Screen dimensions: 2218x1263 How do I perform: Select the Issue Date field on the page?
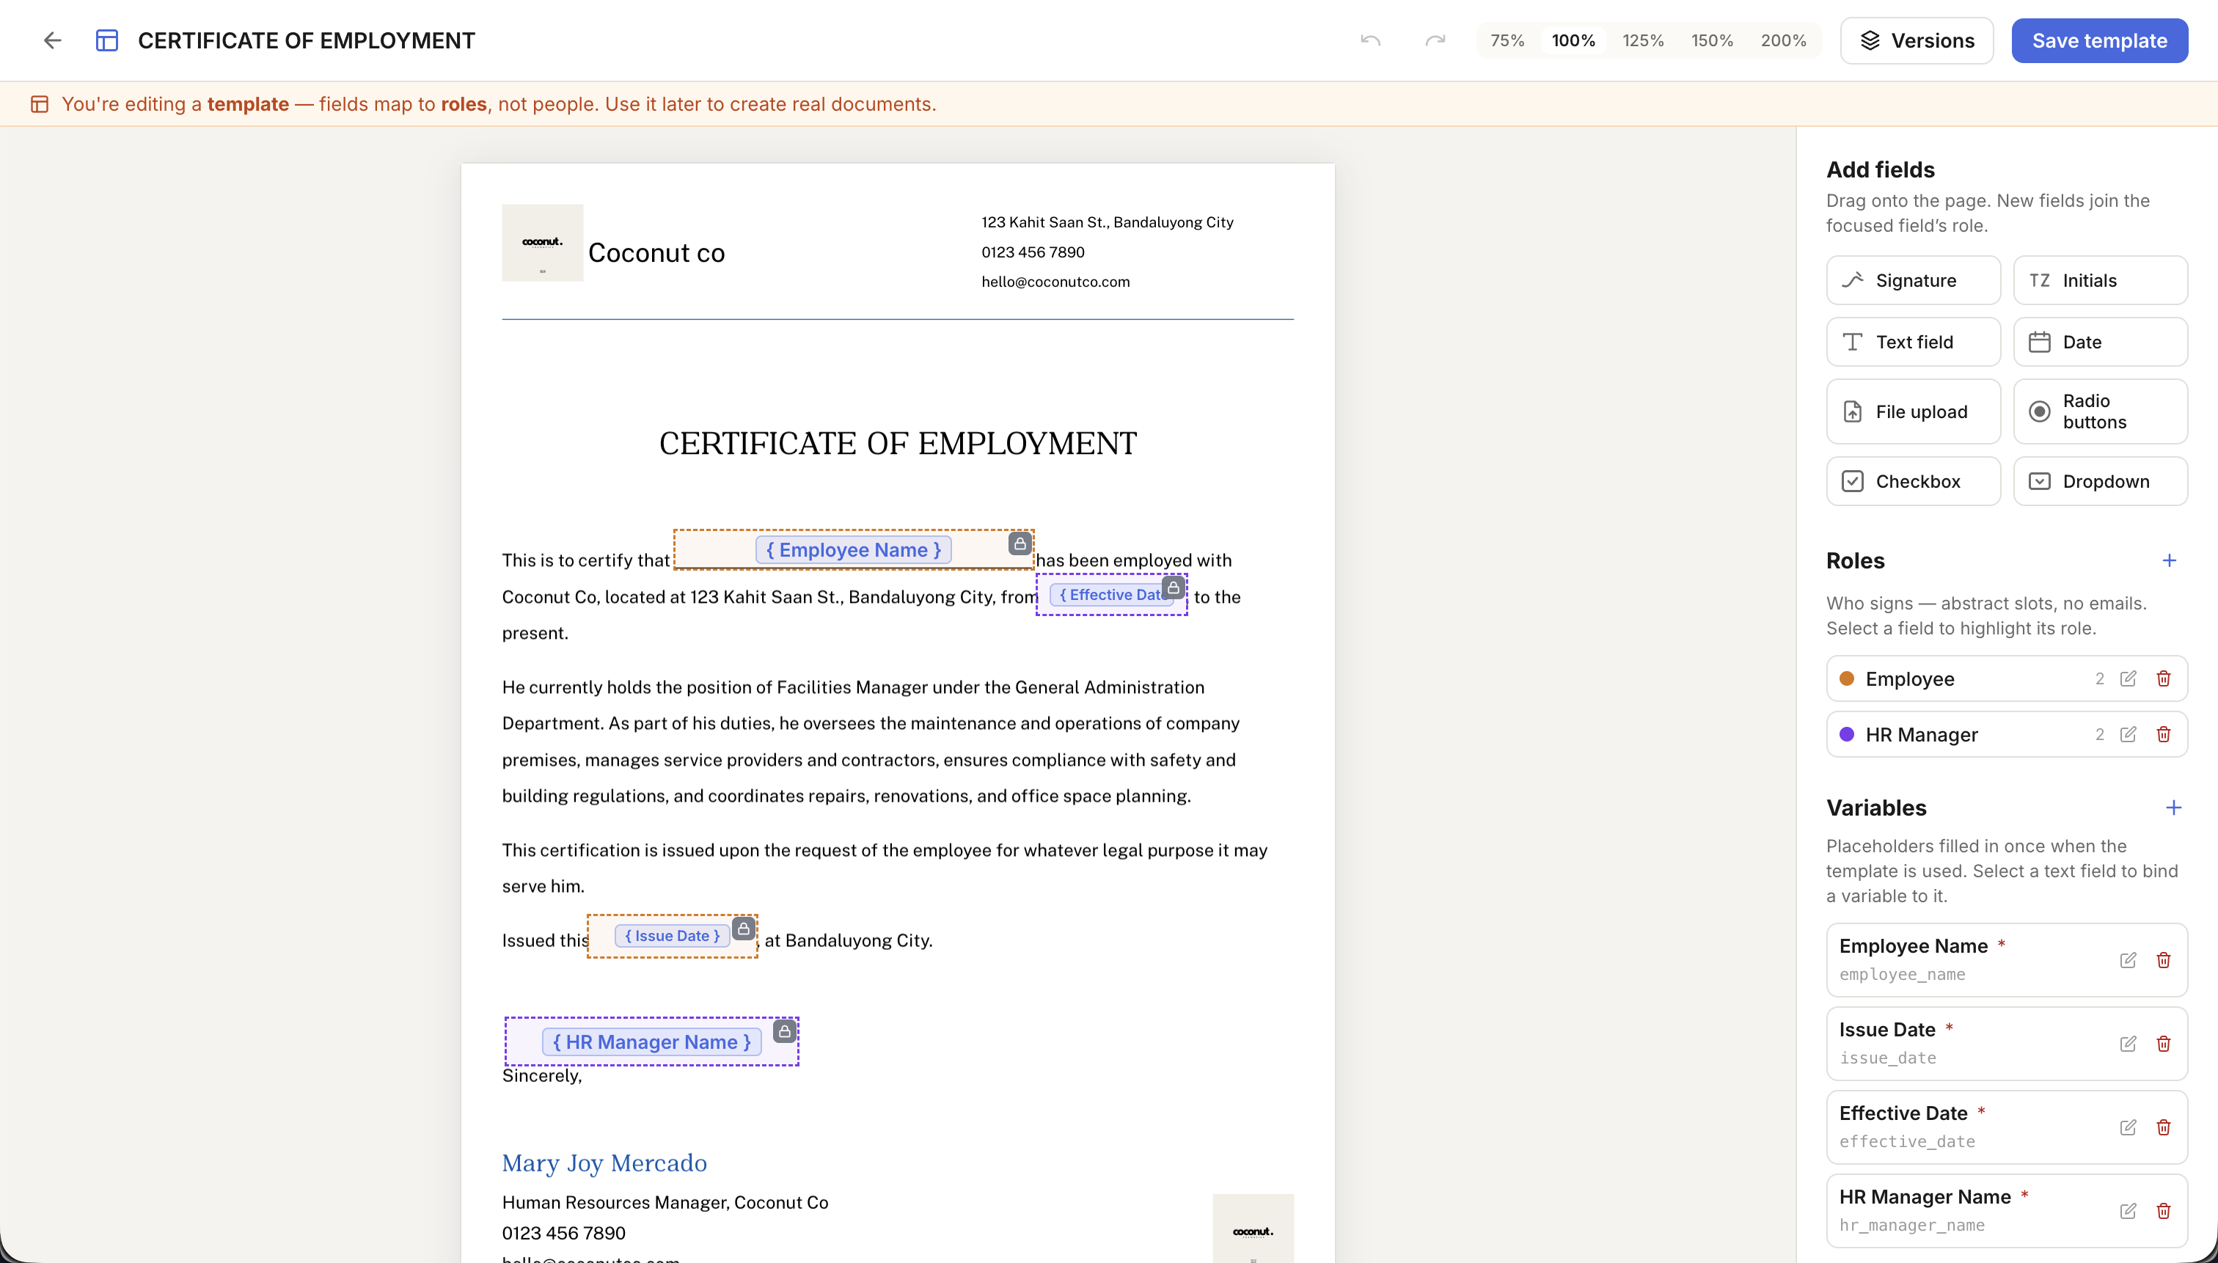[671, 936]
